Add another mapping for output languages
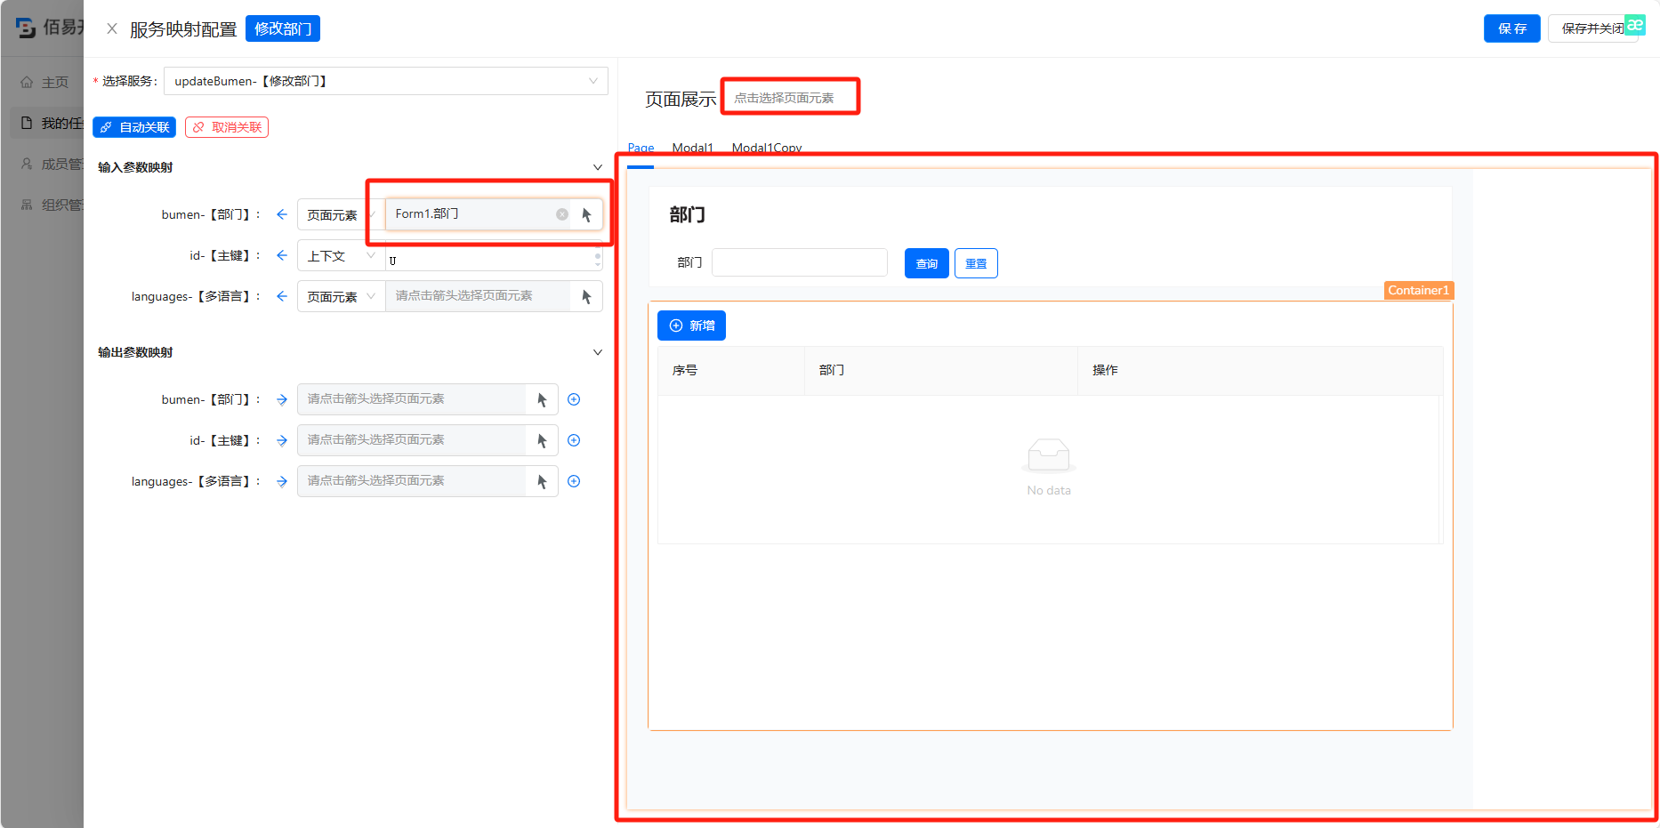1660x828 pixels. [x=574, y=481]
